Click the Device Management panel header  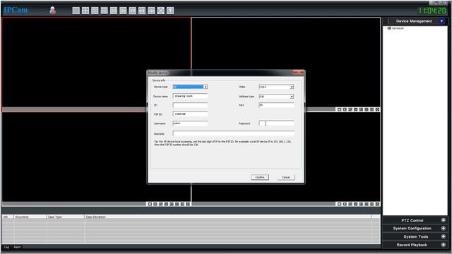click(x=414, y=21)
